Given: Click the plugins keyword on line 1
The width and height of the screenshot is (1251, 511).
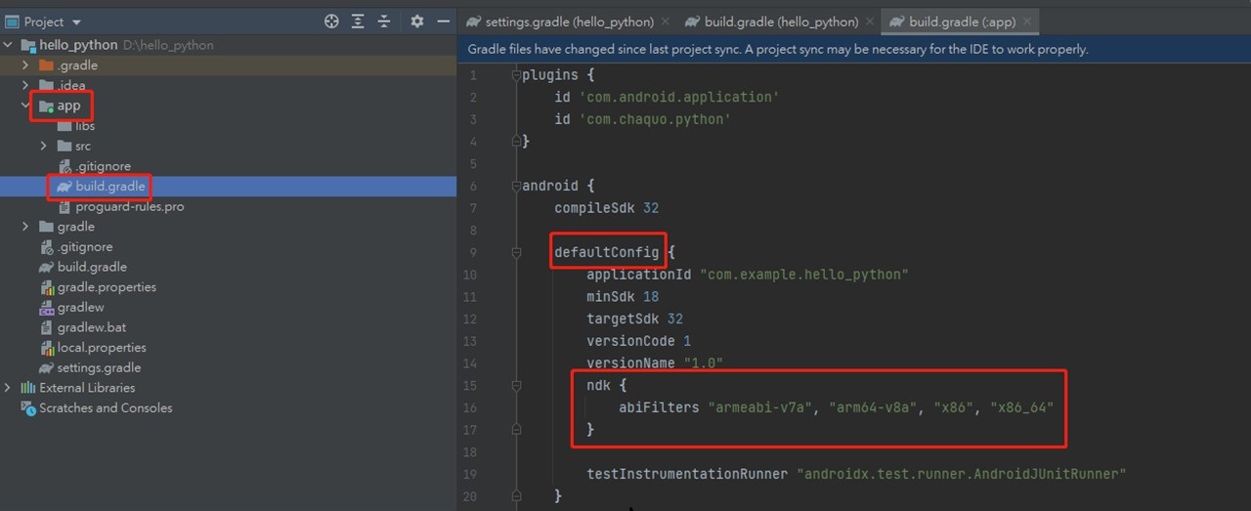Looking at the screenshot, I should coord(550,75).
